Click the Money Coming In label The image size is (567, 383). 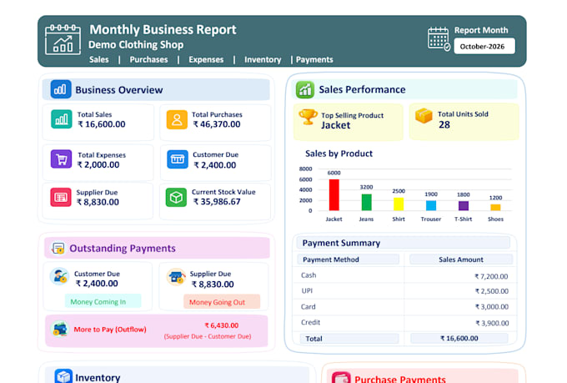point(103,301)
